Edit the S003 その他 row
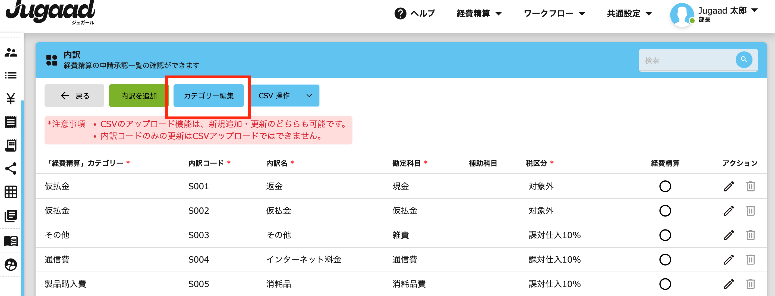Viewport: 775px width, 296px height. [x=729, y=235]
